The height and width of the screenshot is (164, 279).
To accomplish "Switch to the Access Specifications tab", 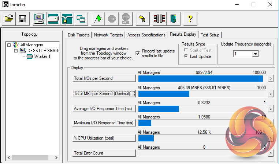I will (146, 35).
